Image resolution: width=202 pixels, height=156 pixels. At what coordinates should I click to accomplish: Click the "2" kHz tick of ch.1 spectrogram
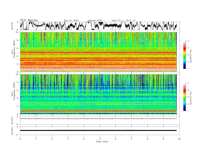click(18, 64)
